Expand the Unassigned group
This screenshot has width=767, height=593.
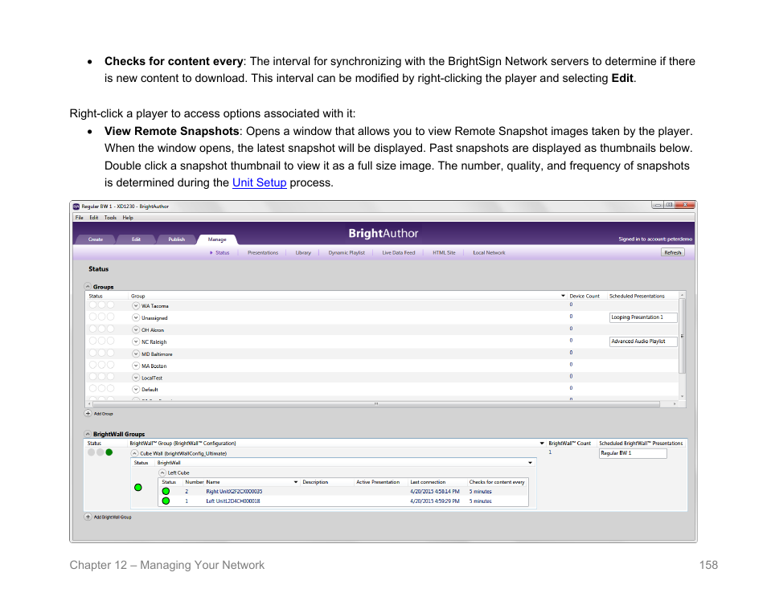(136, 317)
